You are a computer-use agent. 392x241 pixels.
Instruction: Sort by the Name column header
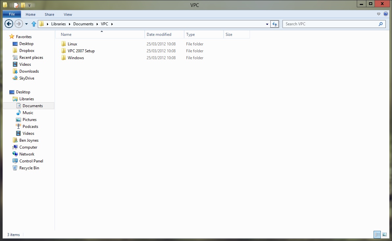point(100,35)
